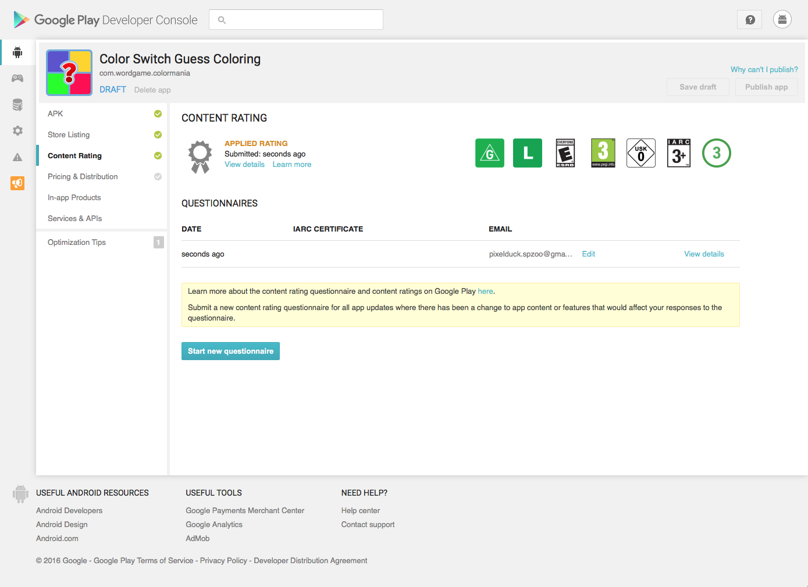Click the grey Pricing & Distribution check mark

pos(158,177)
